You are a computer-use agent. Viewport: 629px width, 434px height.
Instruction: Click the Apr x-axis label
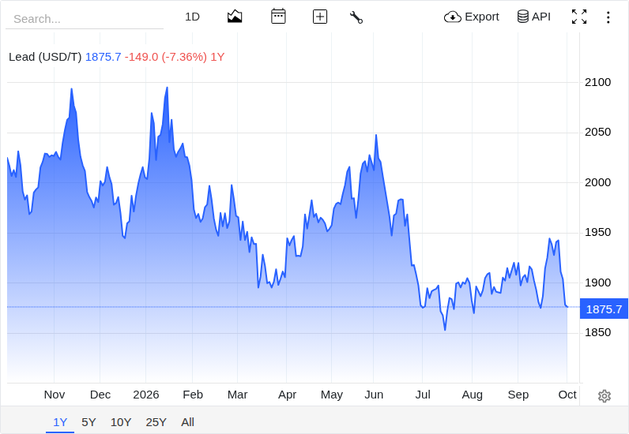pos(287,395)
